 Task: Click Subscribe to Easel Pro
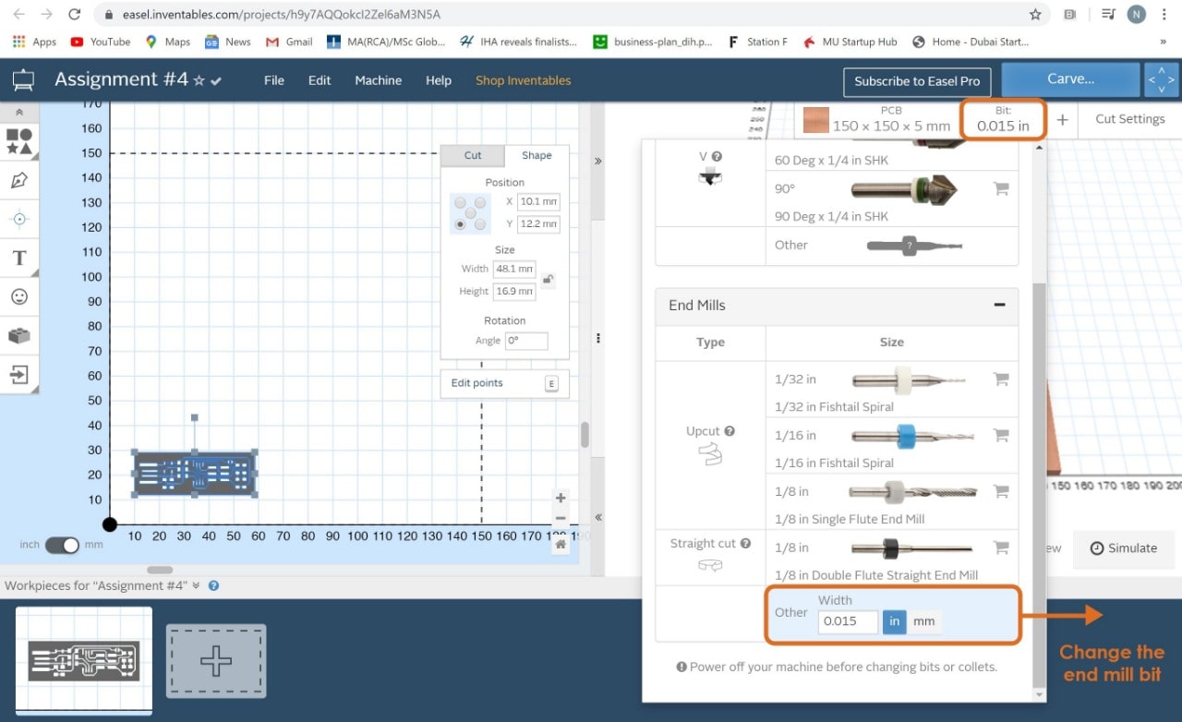(916, 81)
